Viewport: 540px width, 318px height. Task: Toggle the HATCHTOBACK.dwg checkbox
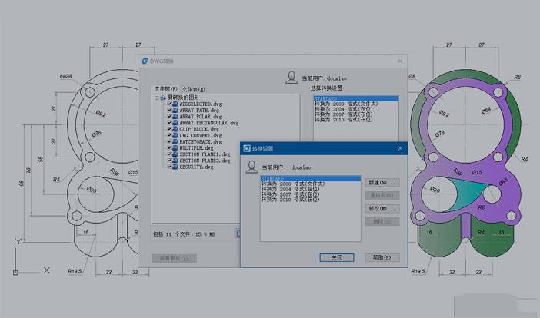tap(168, 141)
